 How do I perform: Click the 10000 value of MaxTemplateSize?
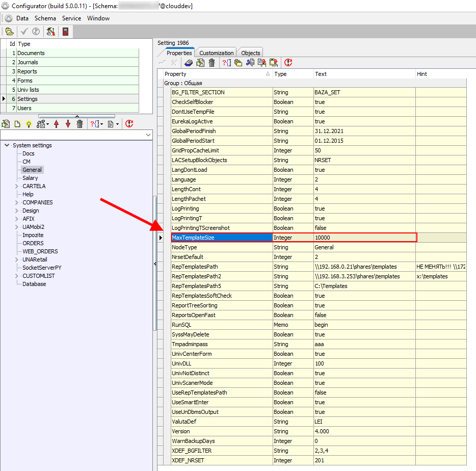pos(323,238)
